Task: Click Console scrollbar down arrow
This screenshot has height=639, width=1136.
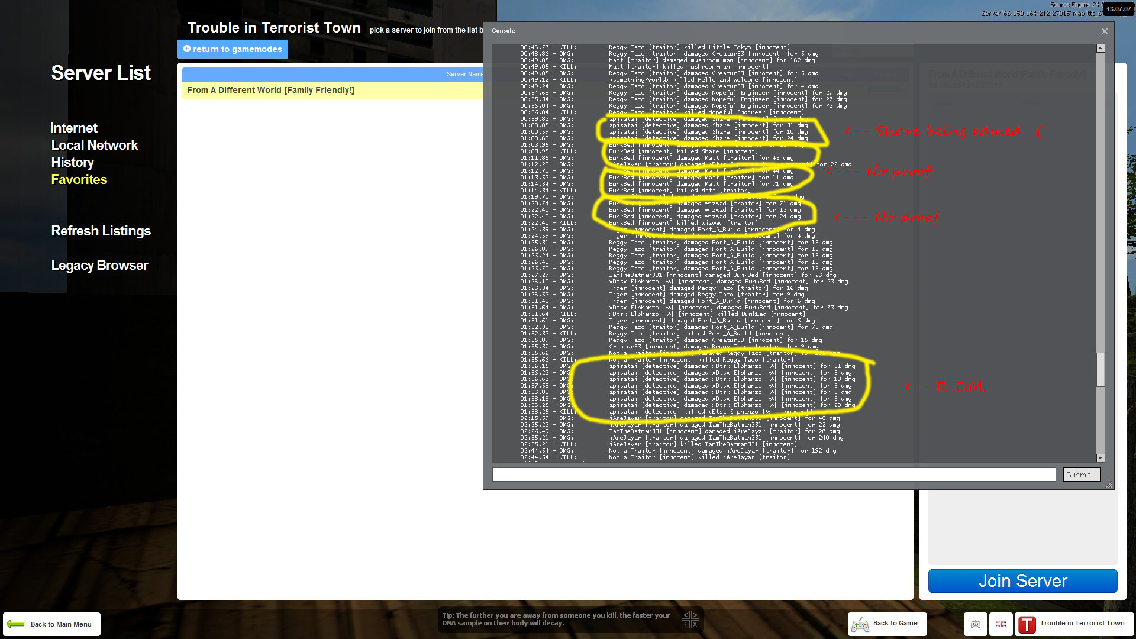Action: coord(1100,458)
